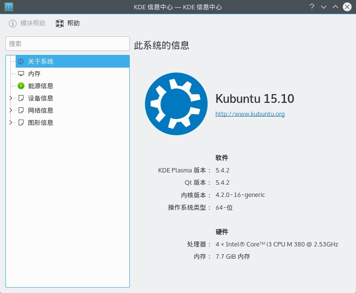Click the 软件 section heading
The width and height of the screenshot is (356, 293).
[x=222, y=158]
